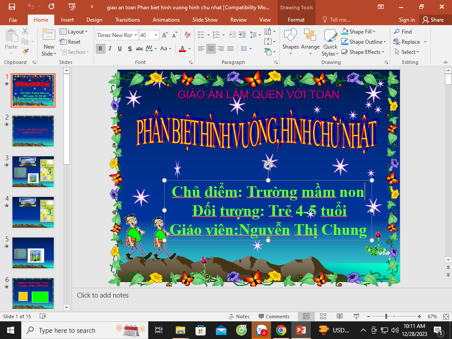Open the Animations ribbon tab
Viewport: 452px width, 339px height.
point(166,20)
